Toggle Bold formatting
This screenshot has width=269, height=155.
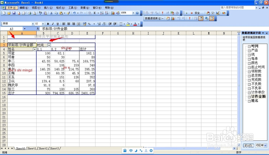[48, 24]
